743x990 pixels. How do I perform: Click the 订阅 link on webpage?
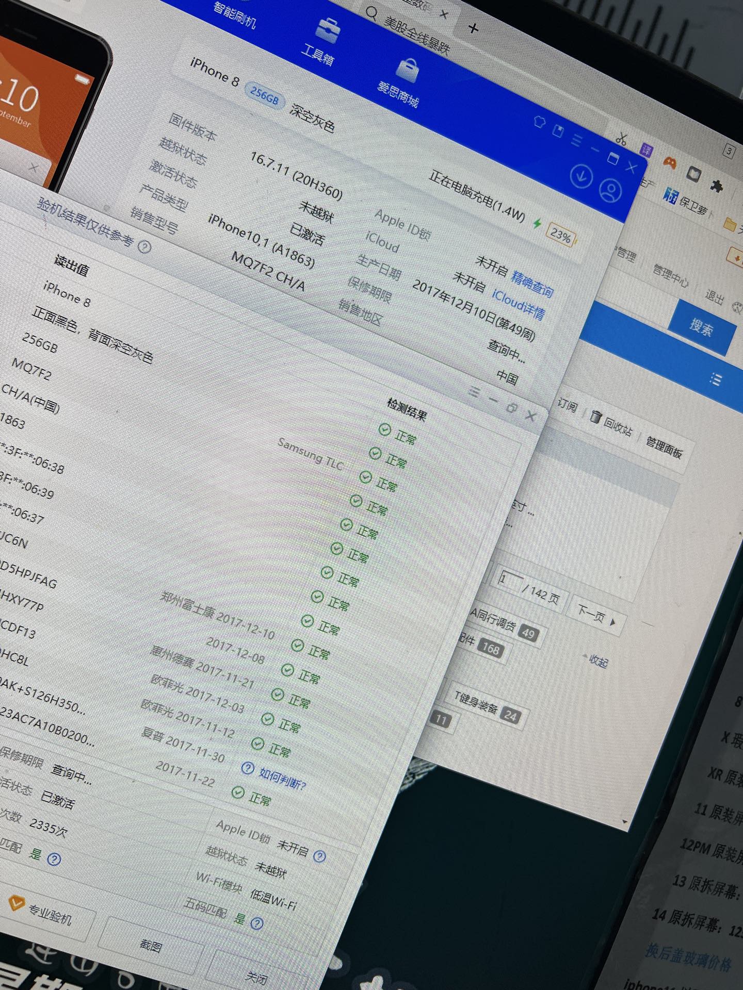point(567,406)
